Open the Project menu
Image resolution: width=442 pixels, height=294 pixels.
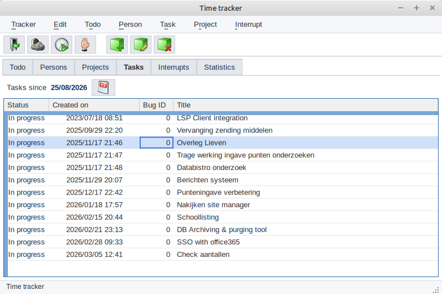205,24
